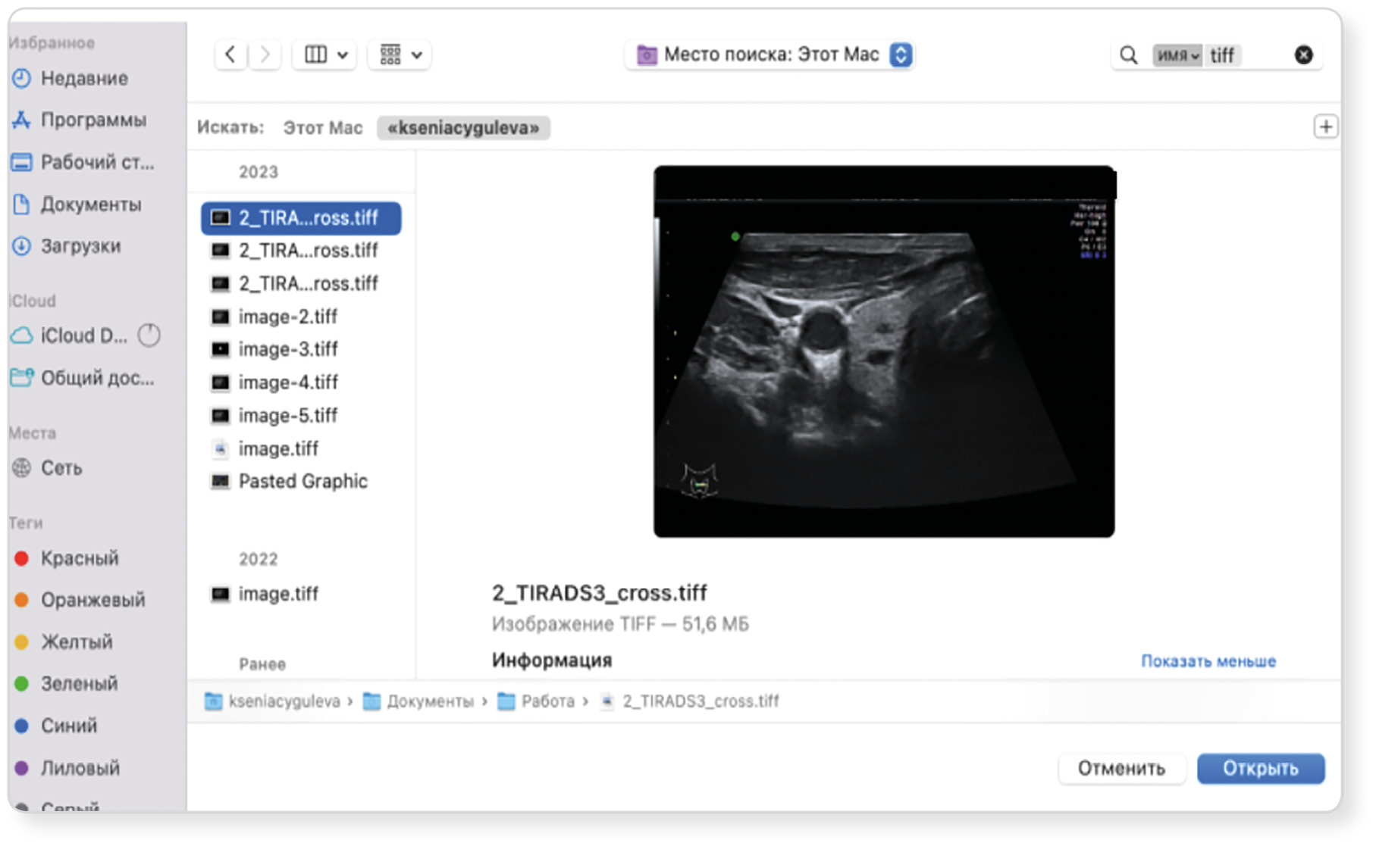Add search criteria with plus button
Image resolution: width=1376 pixels, height=846 pixels.
tap(1325, 126)
